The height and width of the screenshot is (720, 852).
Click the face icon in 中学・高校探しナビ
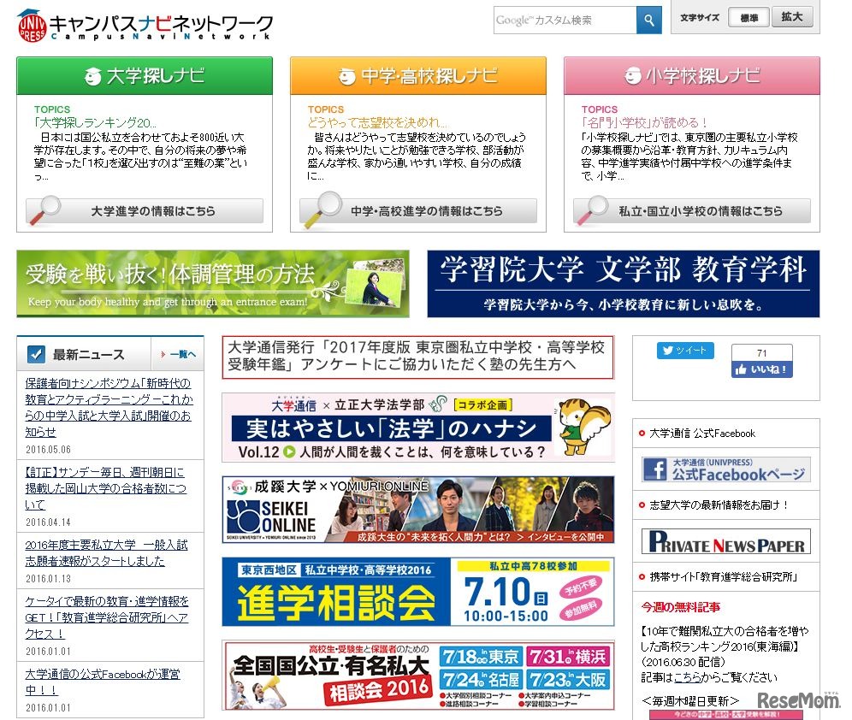[x=346, y=76]
